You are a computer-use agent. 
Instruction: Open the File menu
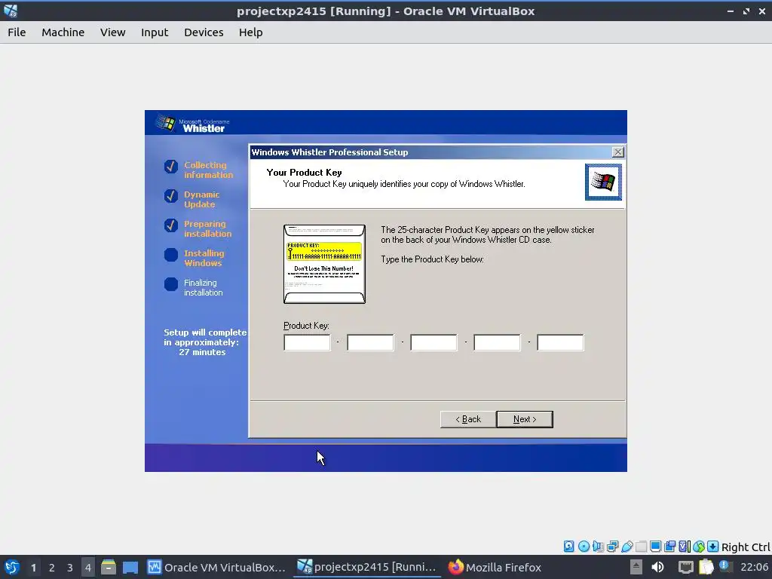[17, 32]
